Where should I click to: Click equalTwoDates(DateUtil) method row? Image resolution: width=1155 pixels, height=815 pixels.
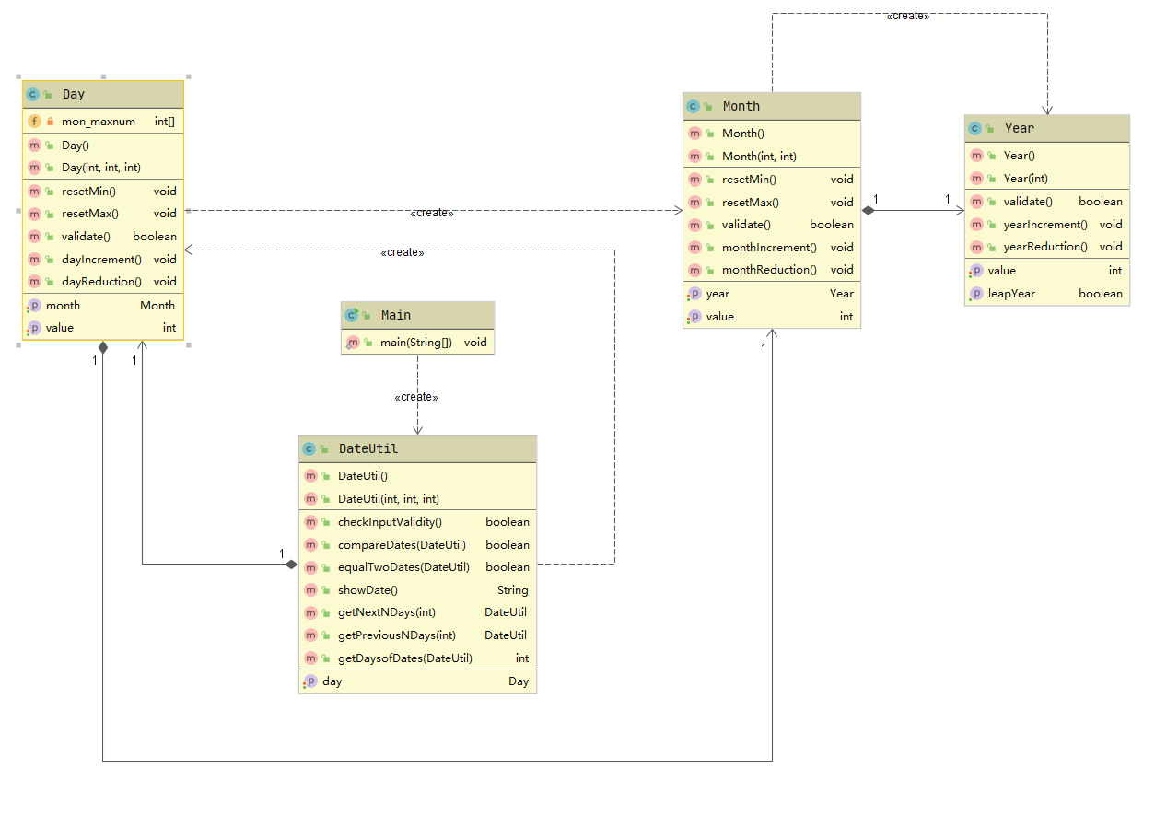pyautogui.click(x=417, y=566)
